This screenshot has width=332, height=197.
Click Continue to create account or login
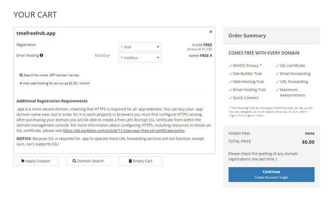pyautogui.click(x=271, y=174)
